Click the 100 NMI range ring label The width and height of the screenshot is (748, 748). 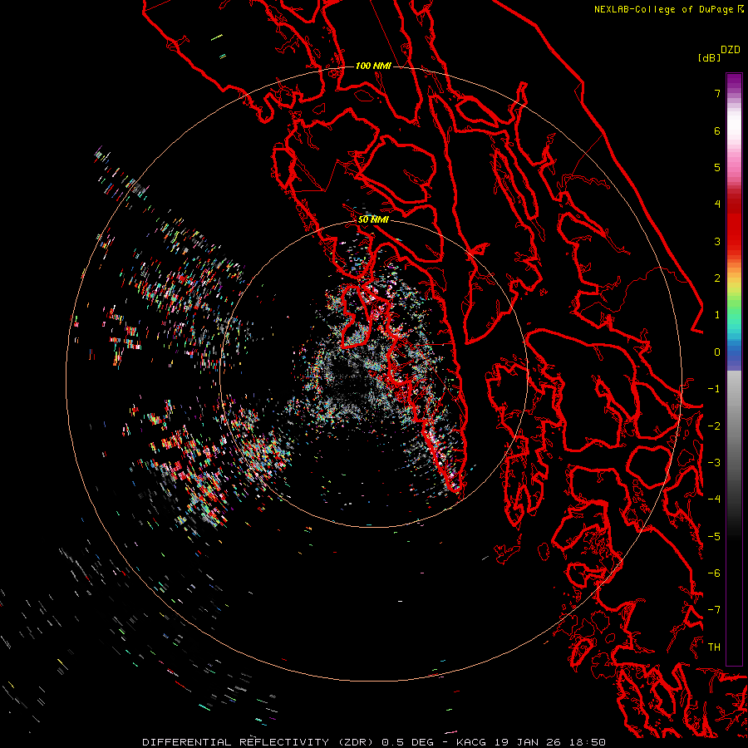click(x=373, y=66)
